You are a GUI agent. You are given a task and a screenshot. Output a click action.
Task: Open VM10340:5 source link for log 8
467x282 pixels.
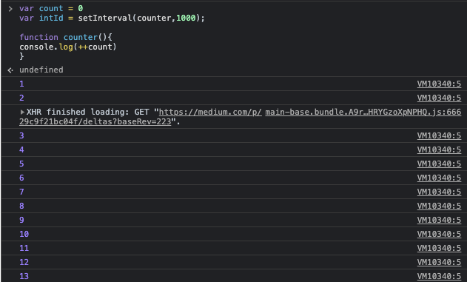coord(439,206)
